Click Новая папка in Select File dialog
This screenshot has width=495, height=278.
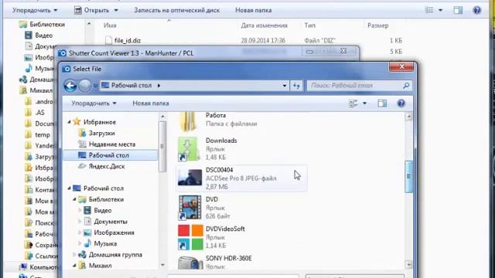(x=151, y=103)
